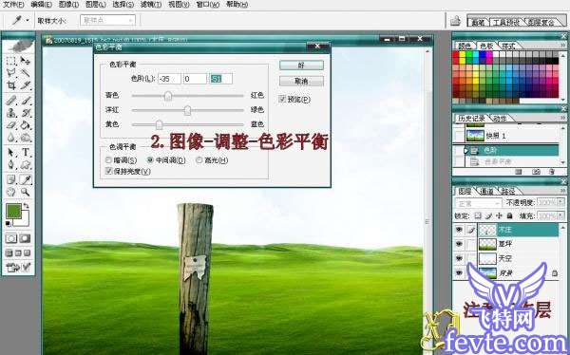Select the Notes tool
Viewport: 570px width, 355px height.
pyautogui.click(x=11, y=179)
